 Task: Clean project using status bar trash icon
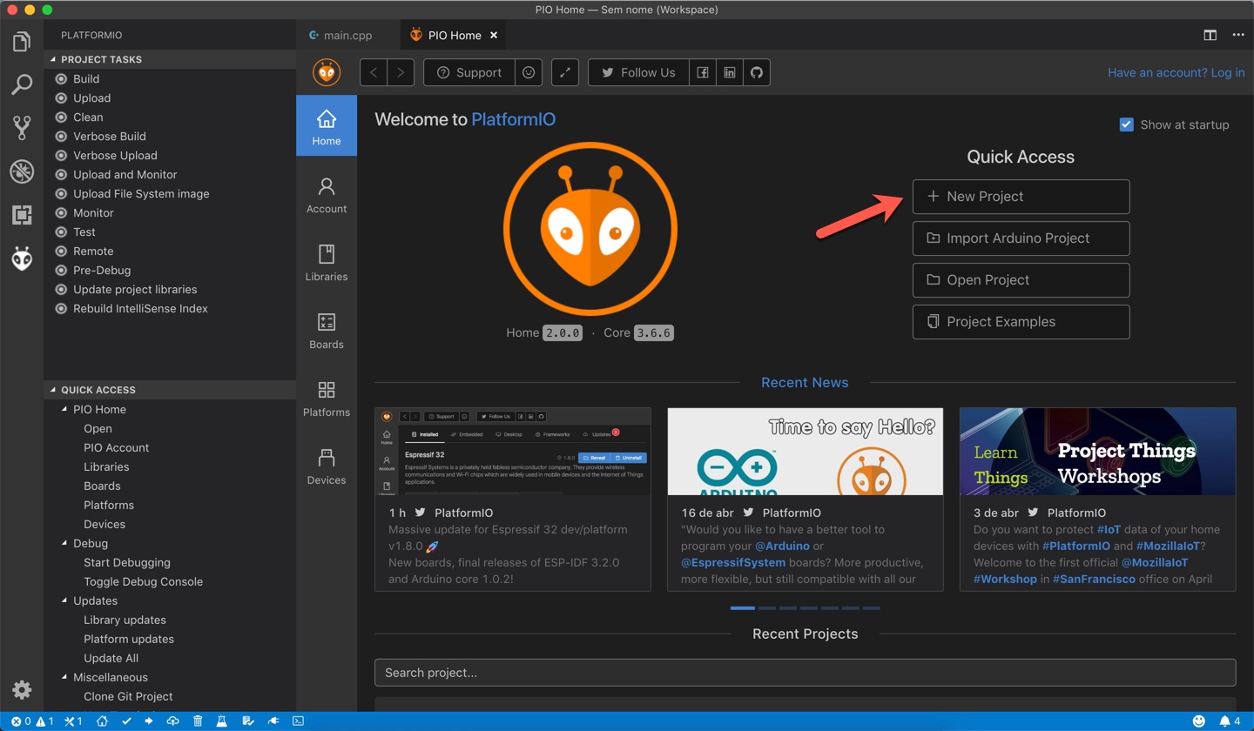click(x=198, y=721)
